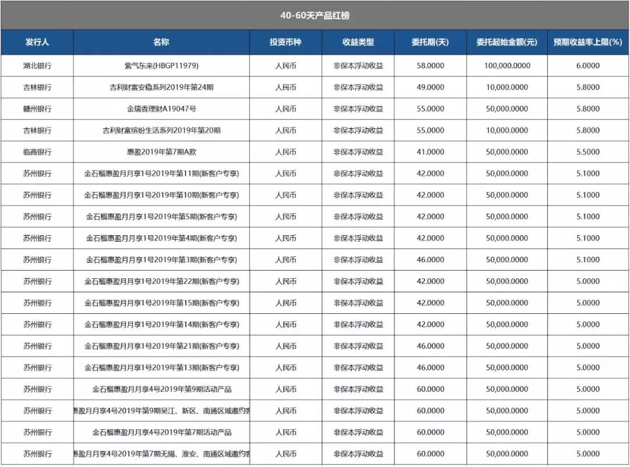
Task: Click the 41.0000 term cell
Action: click(430, 152)
